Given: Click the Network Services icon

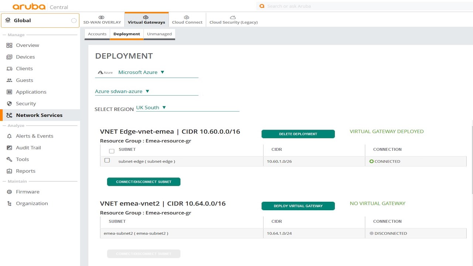Looking at the screenshot, I should [10, 115].
